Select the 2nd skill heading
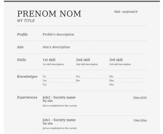The width and height of the screenshot is (163, 134). pyautogui.click(x=83, y=60)
